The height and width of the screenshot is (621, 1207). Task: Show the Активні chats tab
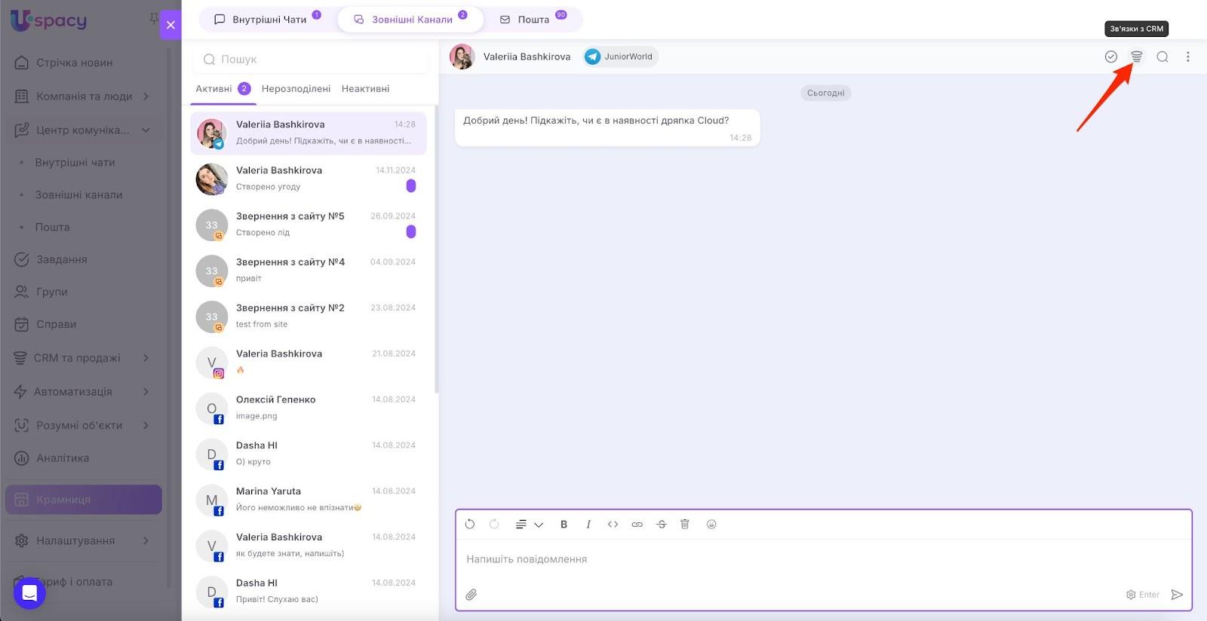click(223, 89)
